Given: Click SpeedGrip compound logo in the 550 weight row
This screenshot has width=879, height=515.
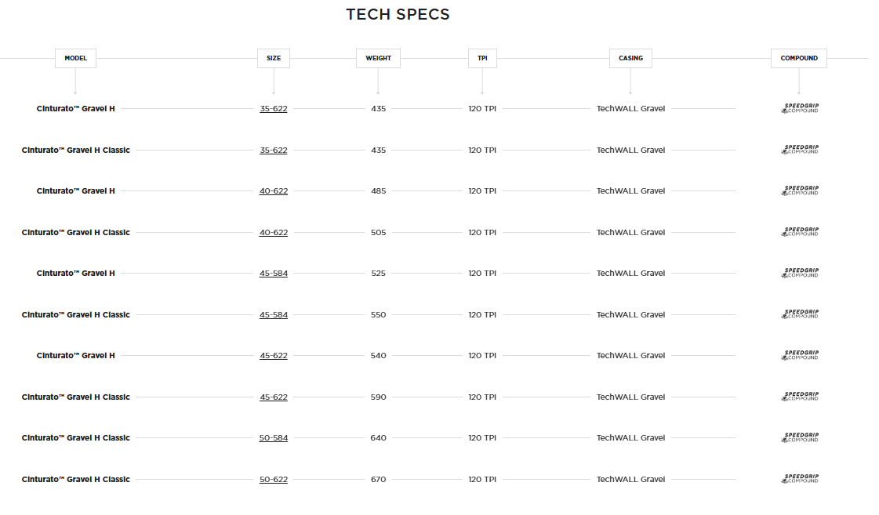Looking at the screenshot, I should (x=800, y=314).
